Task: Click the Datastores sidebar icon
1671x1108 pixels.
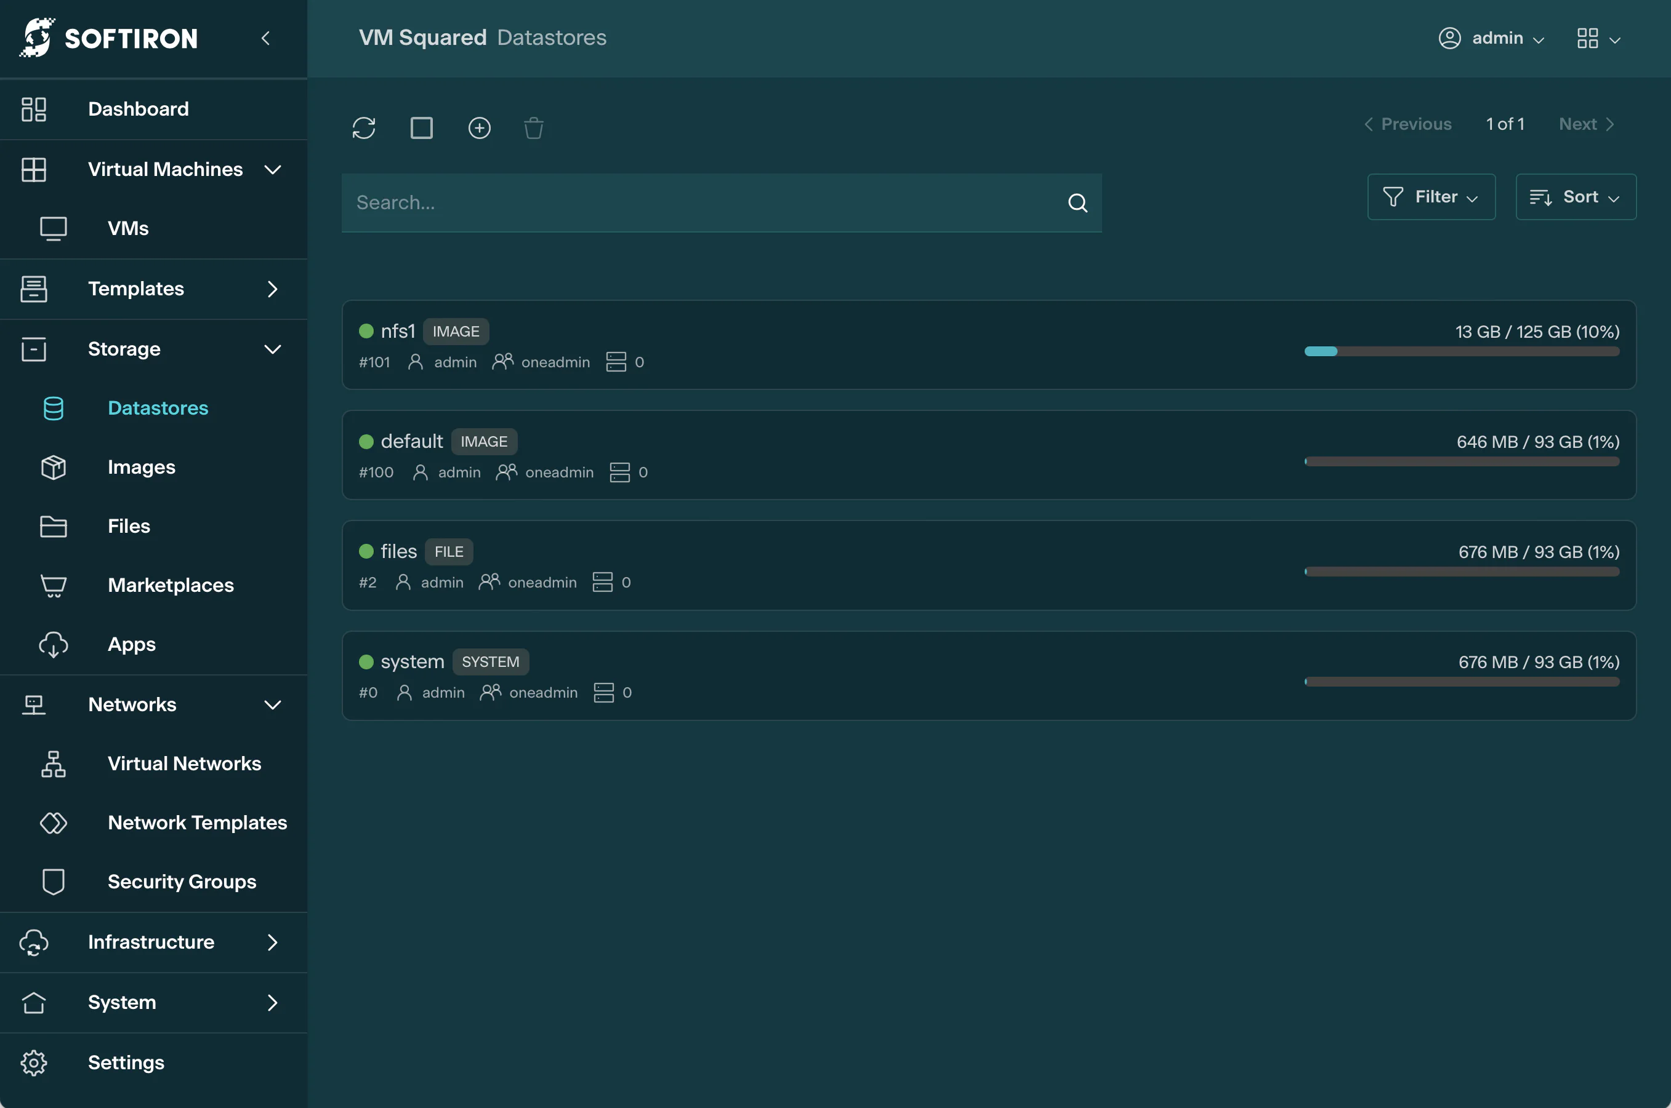Action: 50,407
